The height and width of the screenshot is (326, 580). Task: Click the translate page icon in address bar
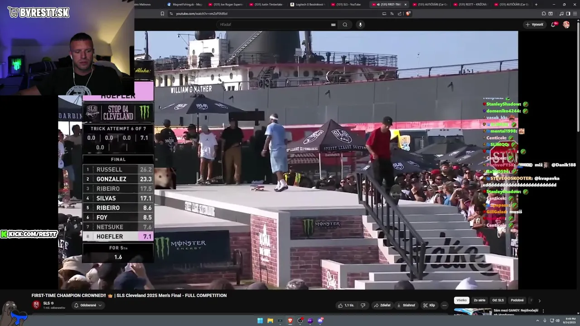(x=392, y=14)
